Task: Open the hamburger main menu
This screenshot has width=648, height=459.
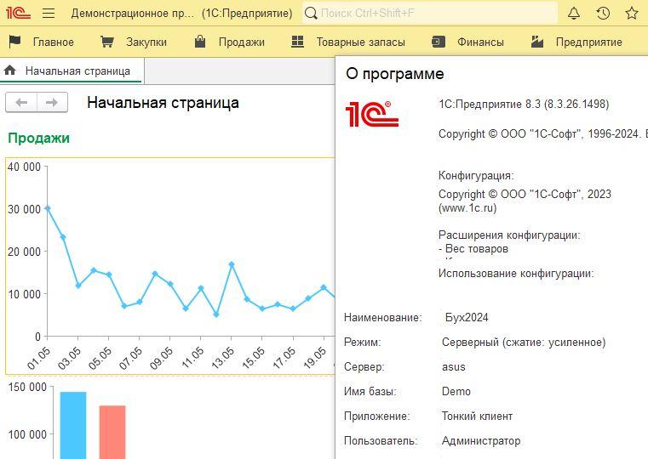Action: pos(49,14)
